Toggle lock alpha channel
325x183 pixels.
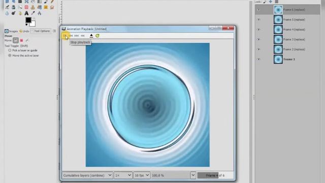click(x=276, y=2)
